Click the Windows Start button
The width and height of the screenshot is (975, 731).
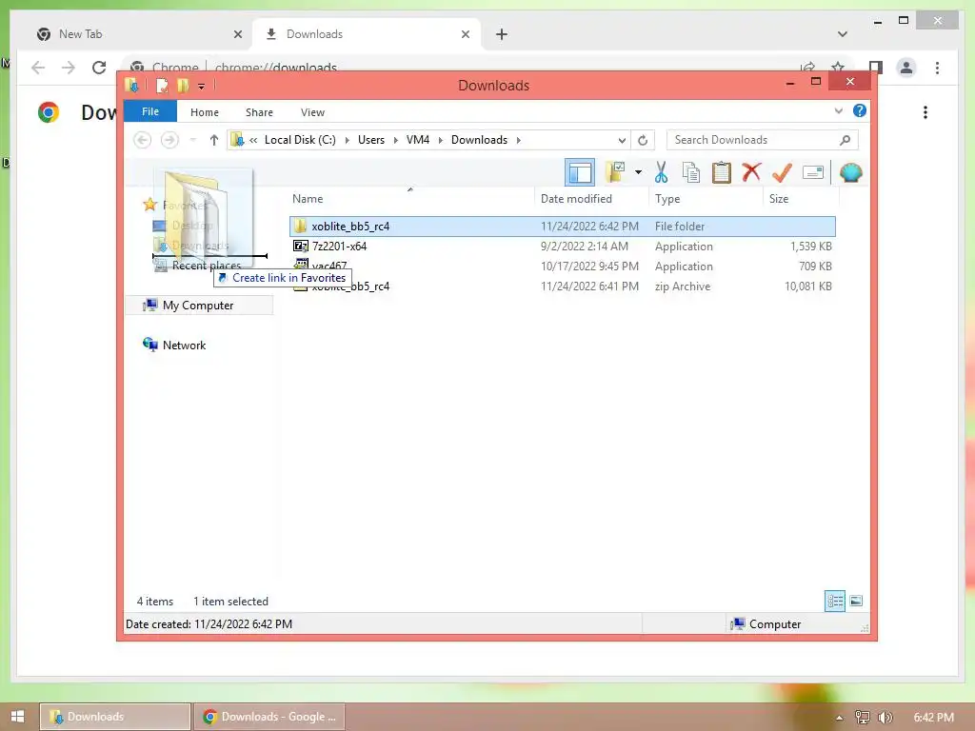click(x=17, y=717)
